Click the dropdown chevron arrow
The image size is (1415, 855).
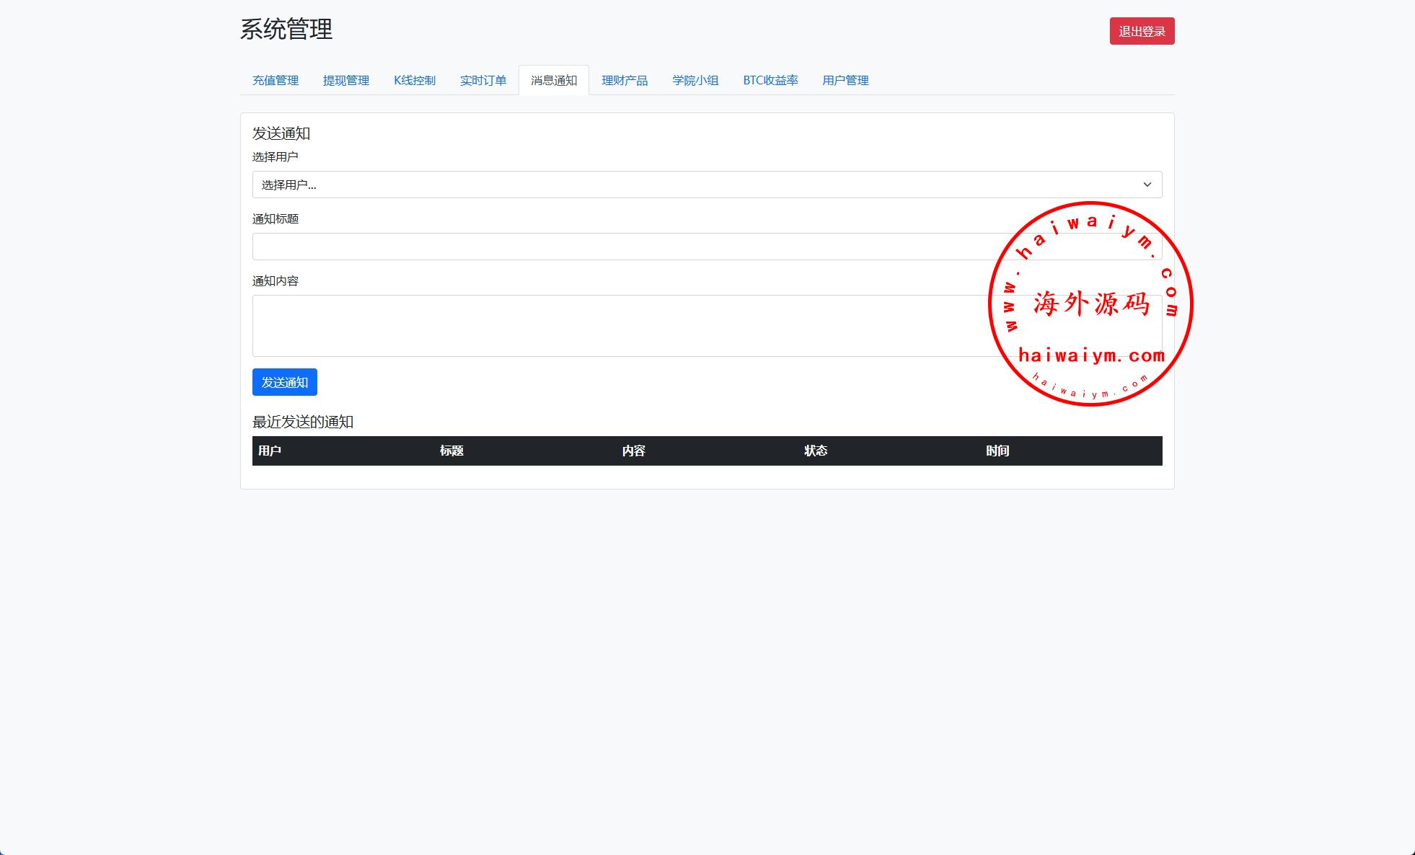point(1147,185)
